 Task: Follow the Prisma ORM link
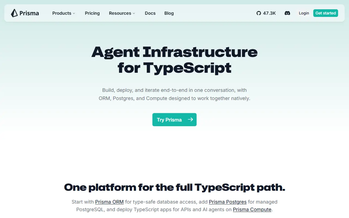coord(109,202)
